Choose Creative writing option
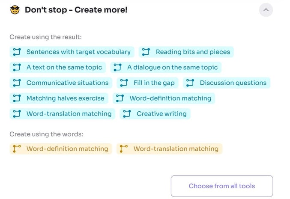 (x=155, y=114)
